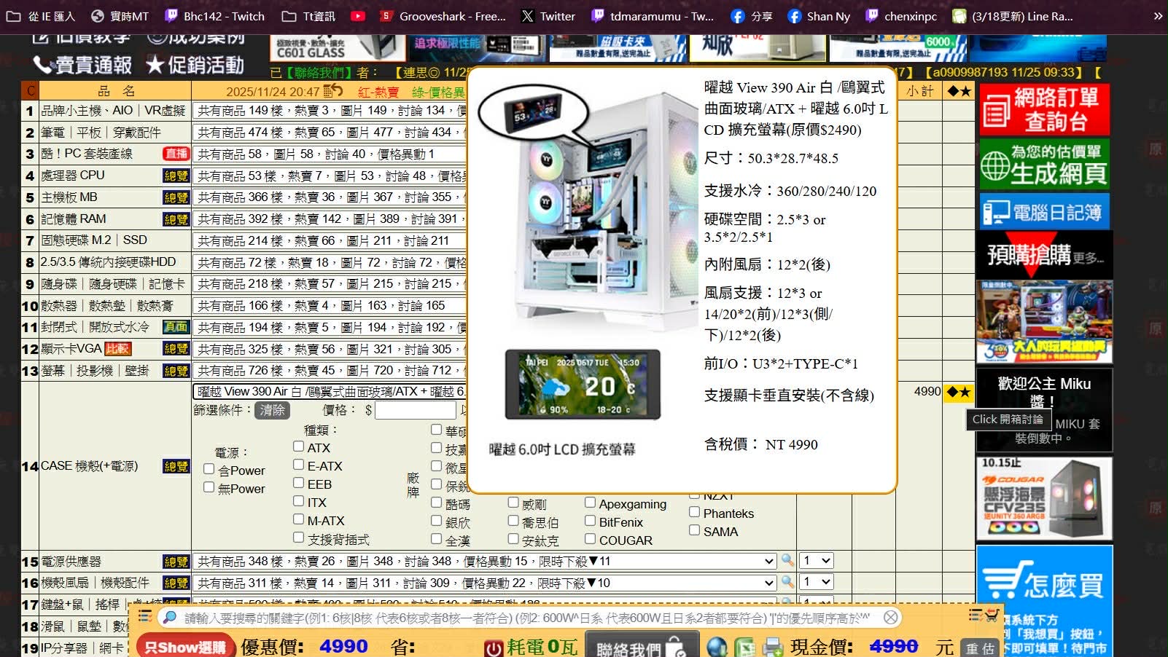
Task: Clear the keyword search with X icon
Action: tap(891, 618)
